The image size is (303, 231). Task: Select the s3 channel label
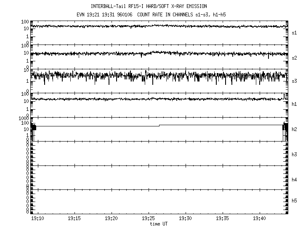pos(294,81)
